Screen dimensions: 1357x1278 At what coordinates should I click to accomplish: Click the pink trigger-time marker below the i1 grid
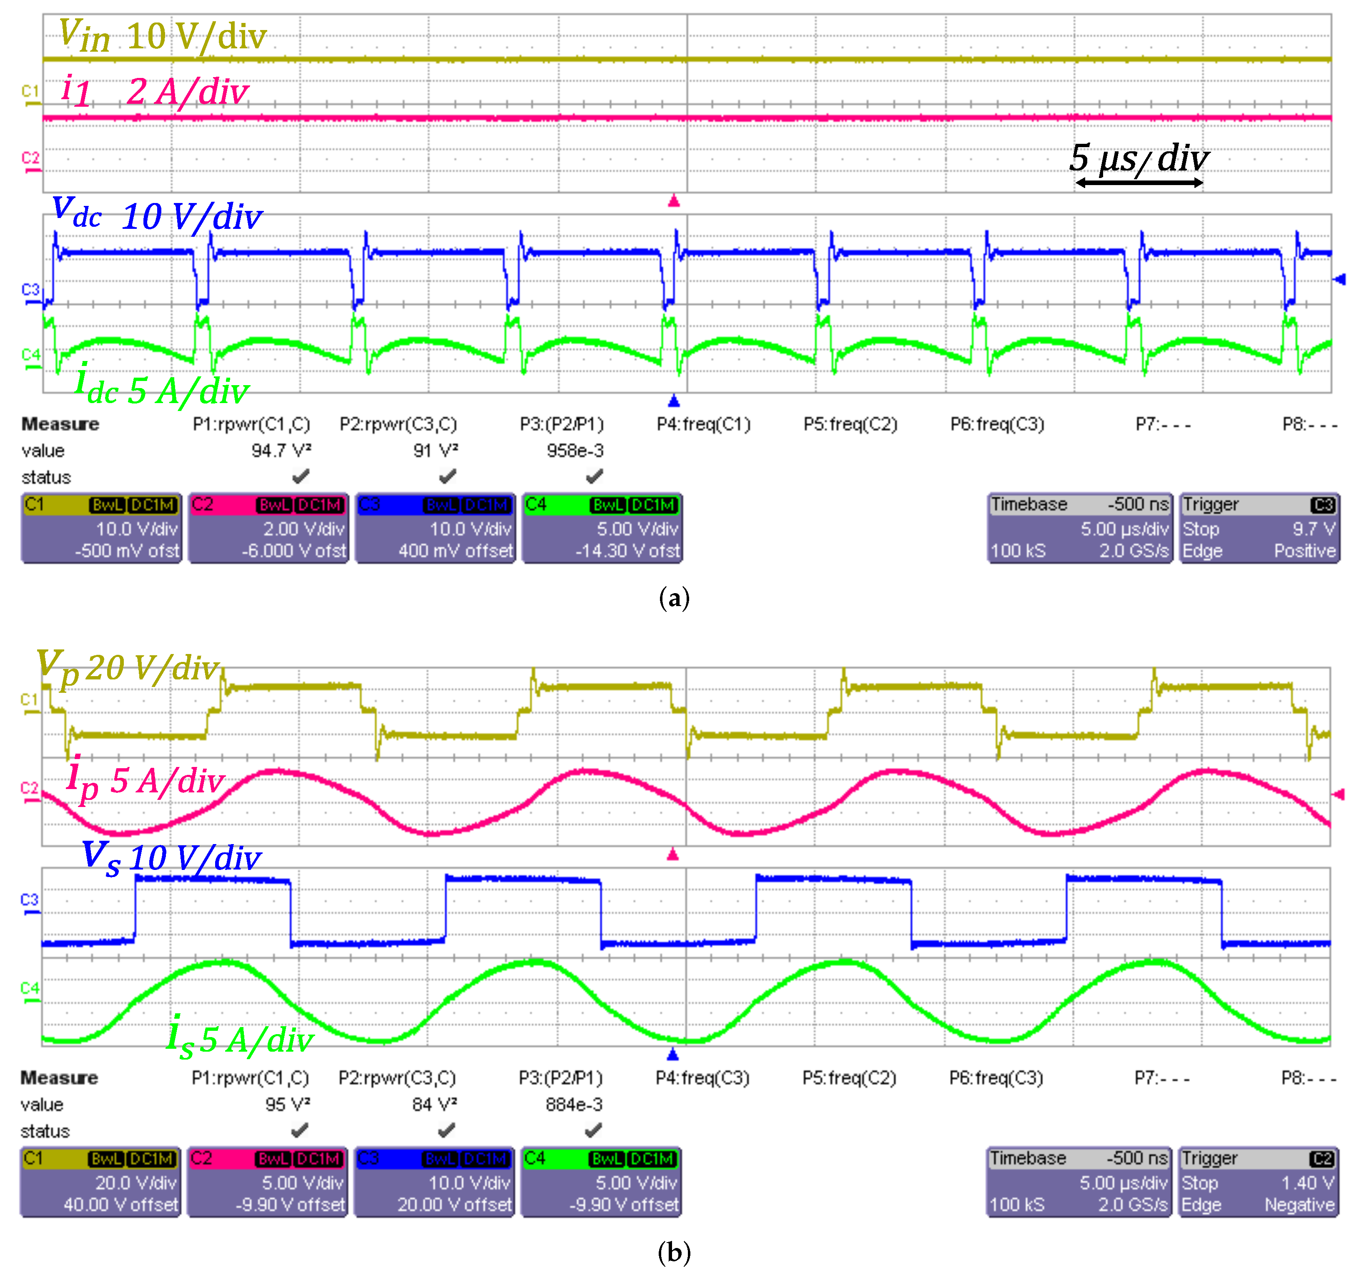coord(674,200)
